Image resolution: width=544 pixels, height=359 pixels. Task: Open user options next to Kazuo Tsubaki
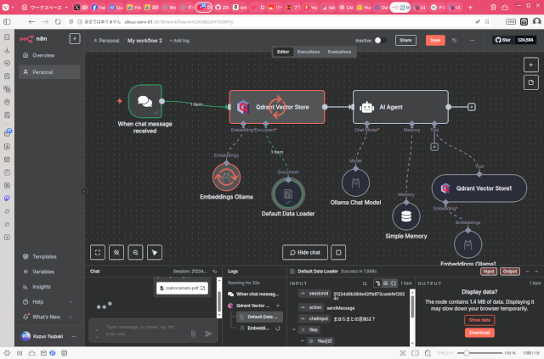(x=74, y=336)
